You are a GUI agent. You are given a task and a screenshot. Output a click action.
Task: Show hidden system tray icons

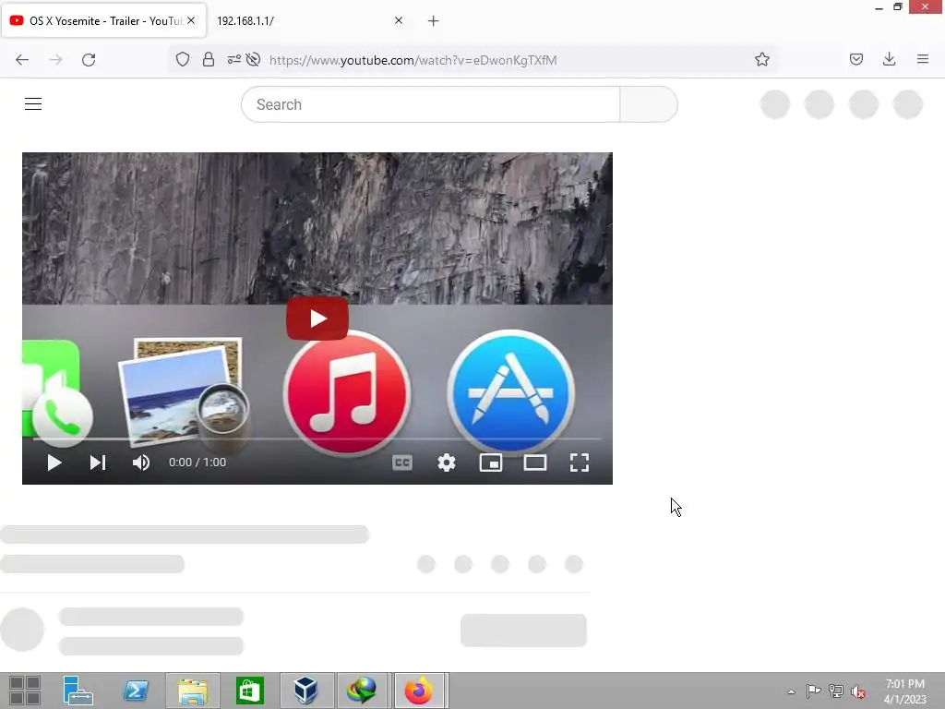pos(791,691)
